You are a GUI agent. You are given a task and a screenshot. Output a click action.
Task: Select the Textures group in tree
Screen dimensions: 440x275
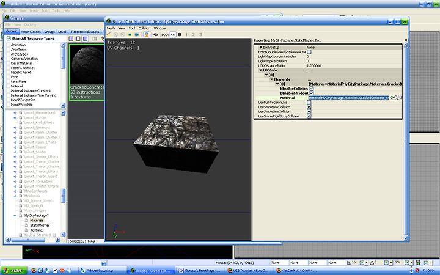[x=37, y=230]
